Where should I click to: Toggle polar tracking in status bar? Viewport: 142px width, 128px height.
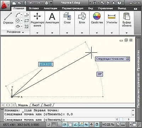tap(65, 124)
